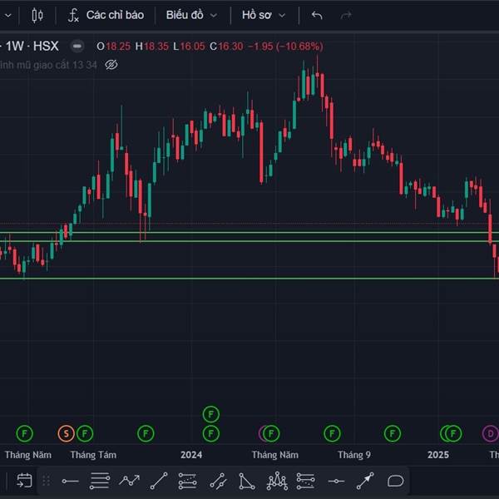
Task: Click the redo arrow in toolbar
Action: coord(346,15)
